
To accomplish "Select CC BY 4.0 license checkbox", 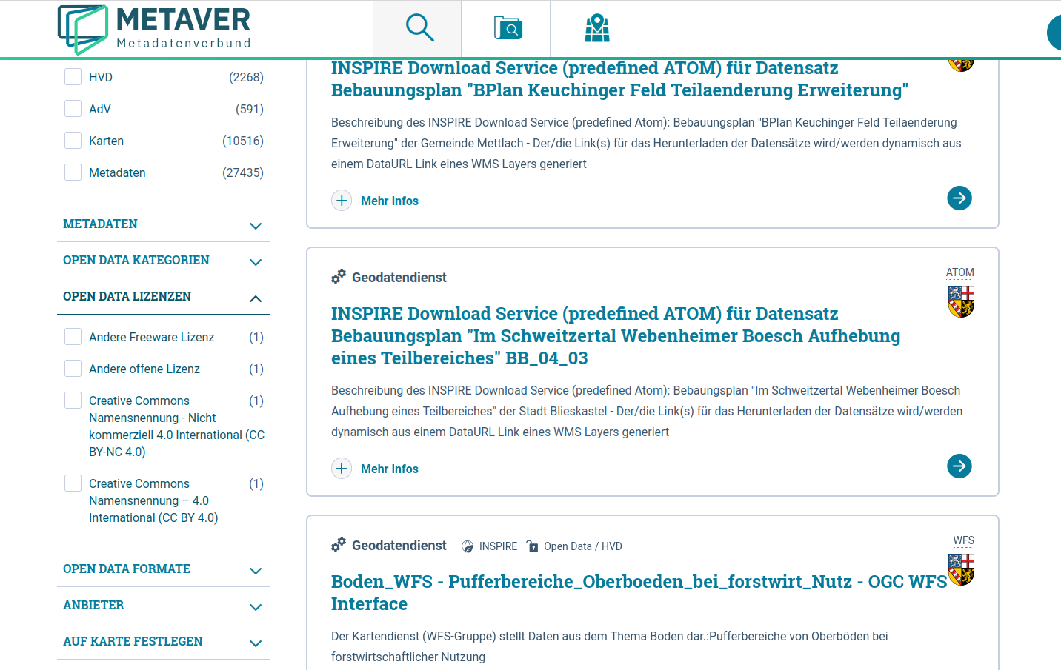I will click(x=73, y=483).
